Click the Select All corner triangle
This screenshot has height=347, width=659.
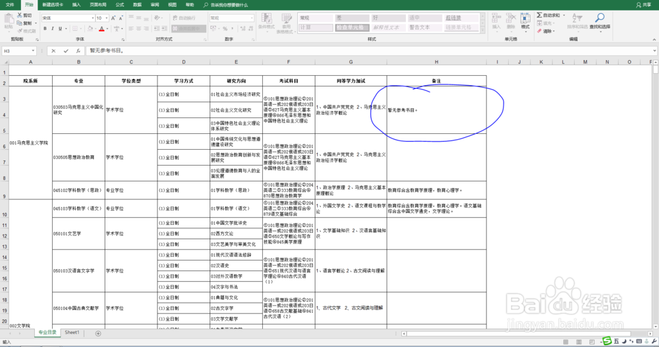point(5,62)
